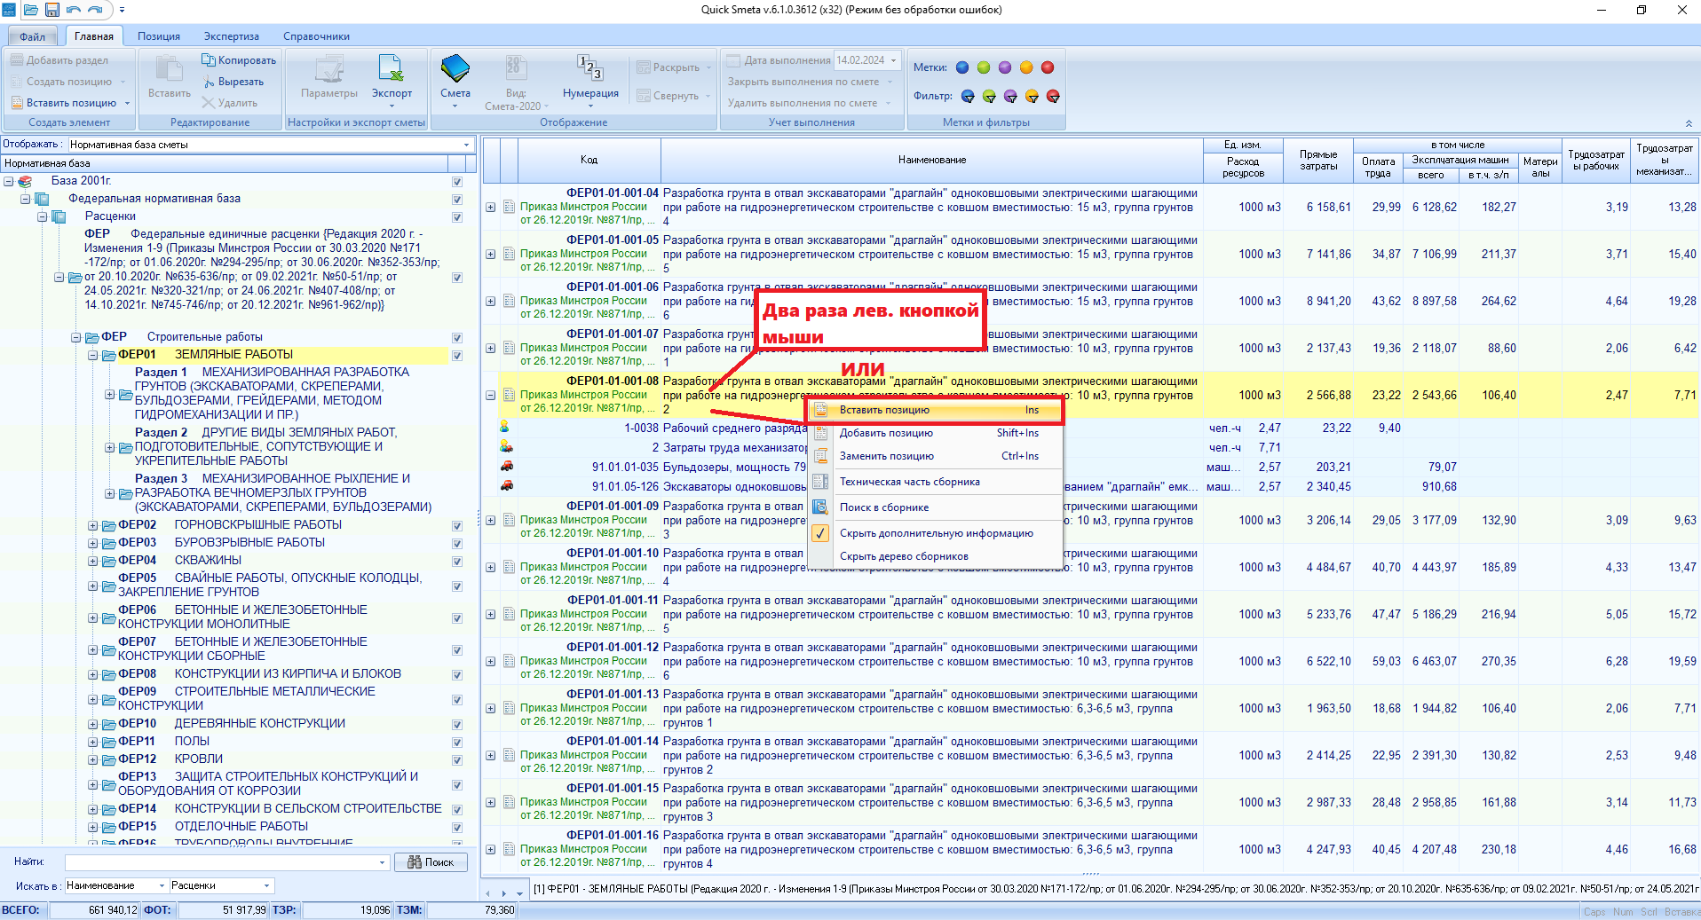Toggle the checkbox for ФЕР12 КРОВЛИ

point(457,760)
